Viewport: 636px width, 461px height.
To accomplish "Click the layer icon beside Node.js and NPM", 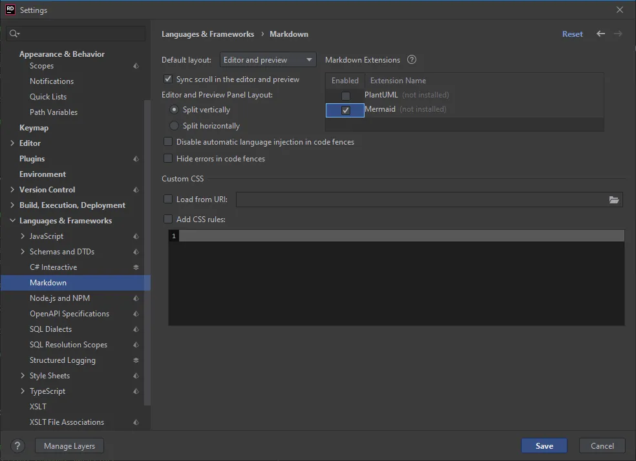I will (136, 298).
